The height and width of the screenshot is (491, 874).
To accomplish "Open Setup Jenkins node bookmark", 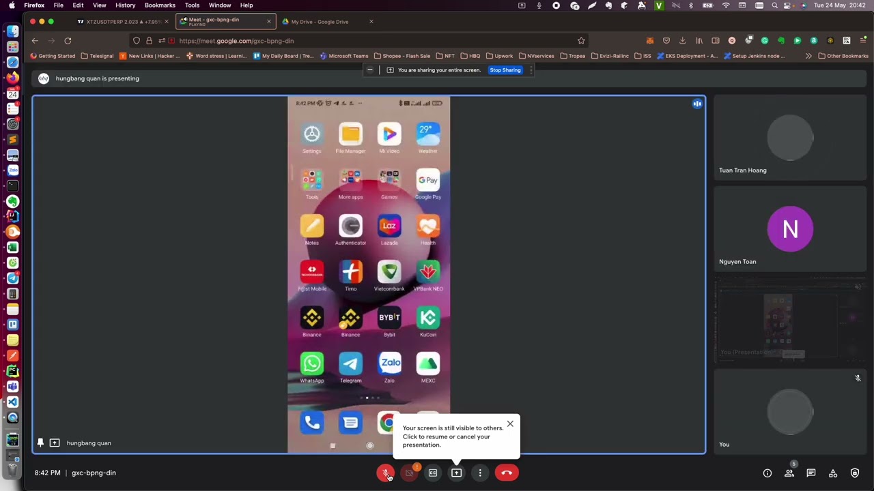I will pos(754,56).
